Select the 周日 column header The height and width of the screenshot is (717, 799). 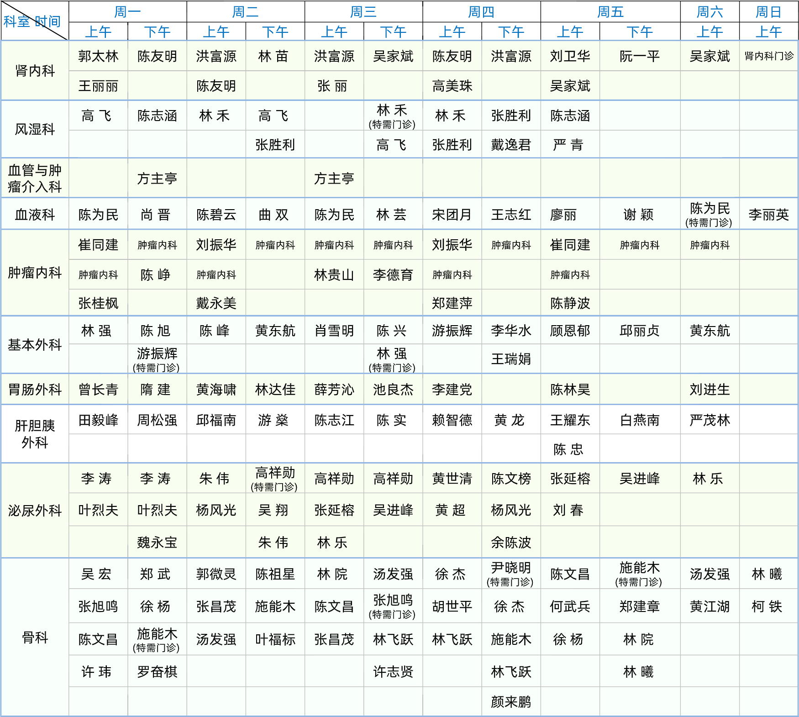(x=768, y=12)
